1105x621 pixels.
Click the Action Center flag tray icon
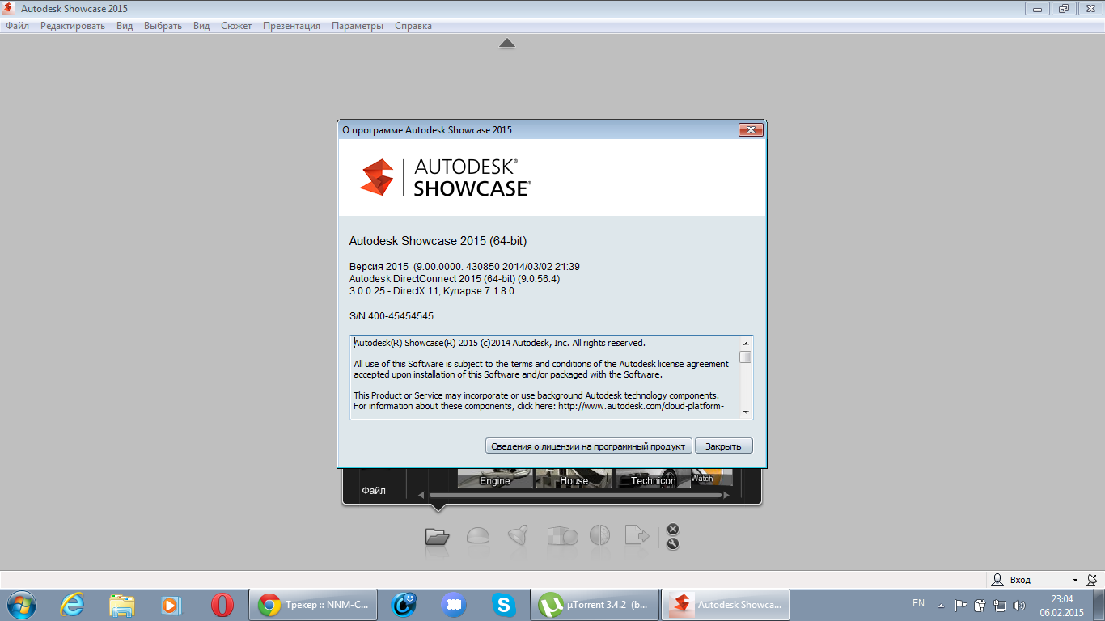pos(961,605)
